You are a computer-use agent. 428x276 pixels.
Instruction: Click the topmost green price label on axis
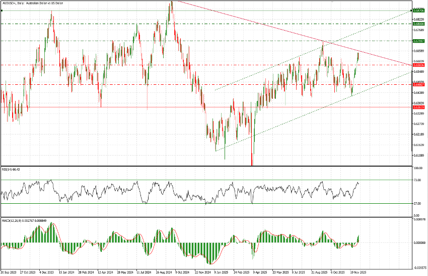(418, 11)
